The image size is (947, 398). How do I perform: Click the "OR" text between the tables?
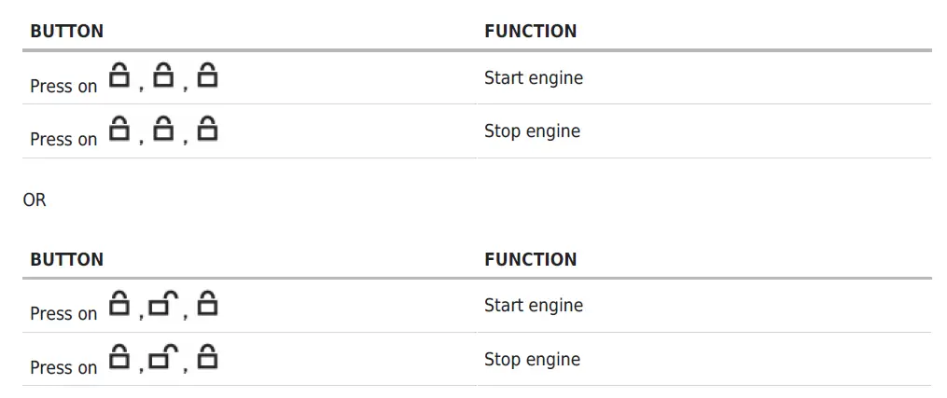(x=35, y=200)
